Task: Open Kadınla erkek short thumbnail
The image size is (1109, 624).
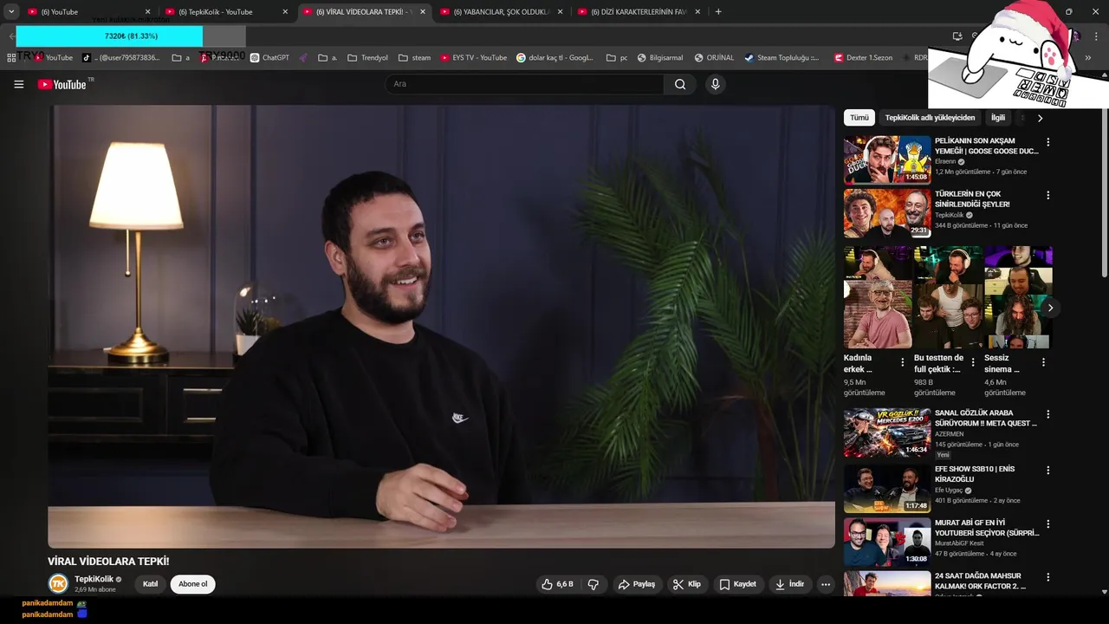Action: (878, 297)
